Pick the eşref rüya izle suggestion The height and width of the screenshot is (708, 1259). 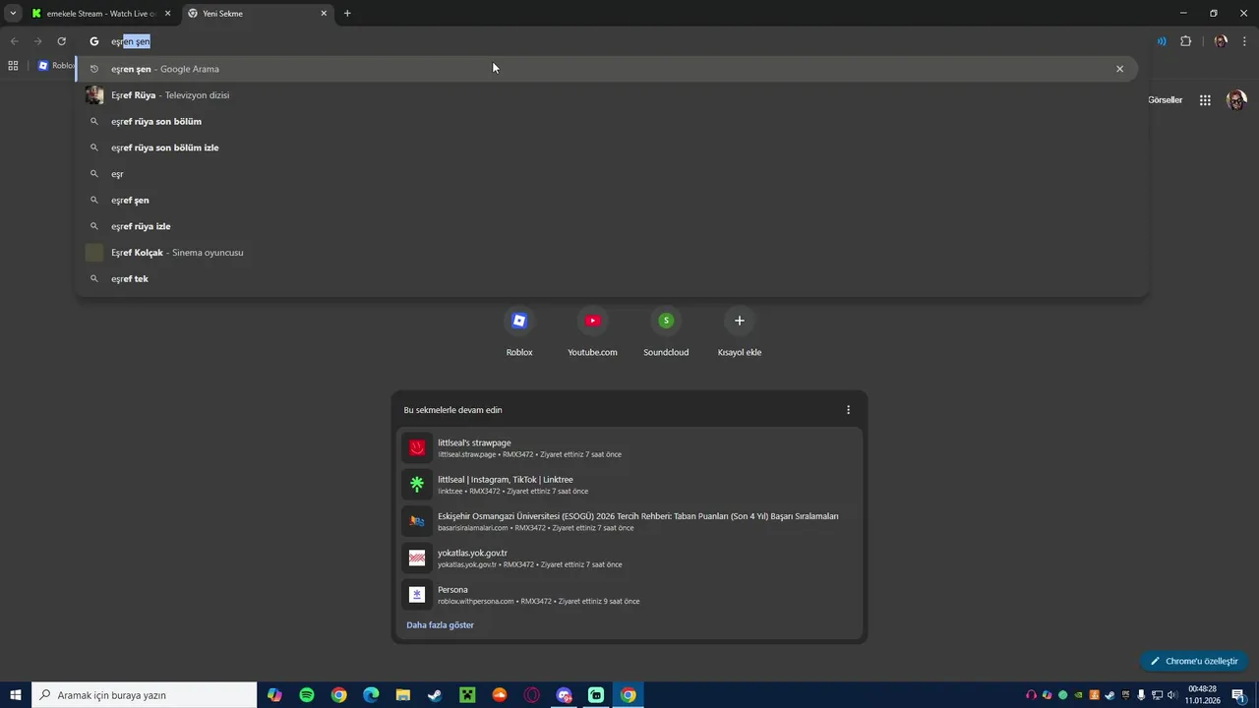click(607, 226)
